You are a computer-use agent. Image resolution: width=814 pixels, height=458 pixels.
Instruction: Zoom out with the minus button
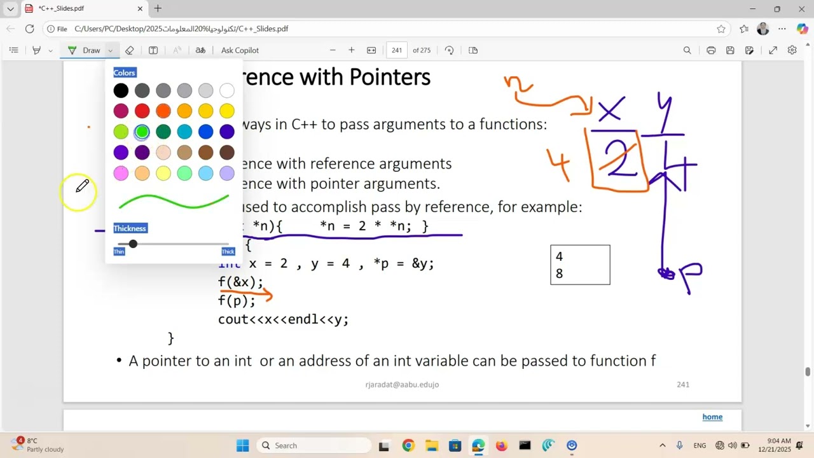[333, 50]
